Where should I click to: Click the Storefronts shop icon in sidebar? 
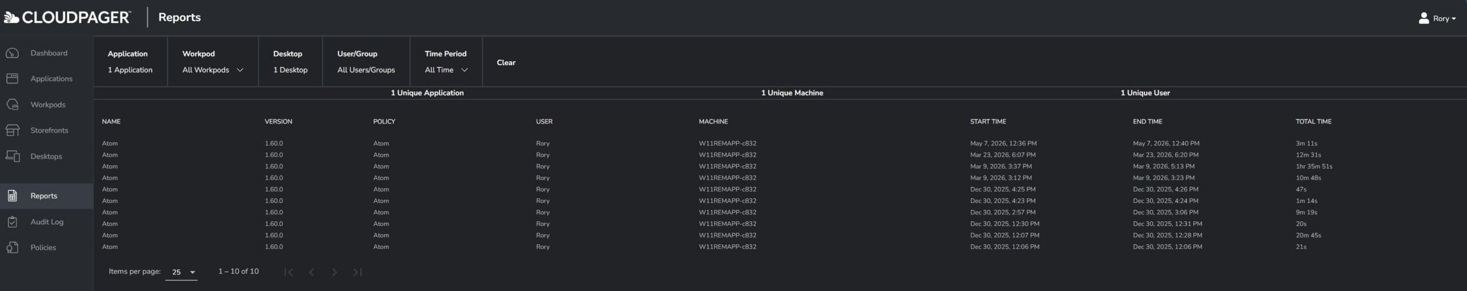tap(12, 130)
